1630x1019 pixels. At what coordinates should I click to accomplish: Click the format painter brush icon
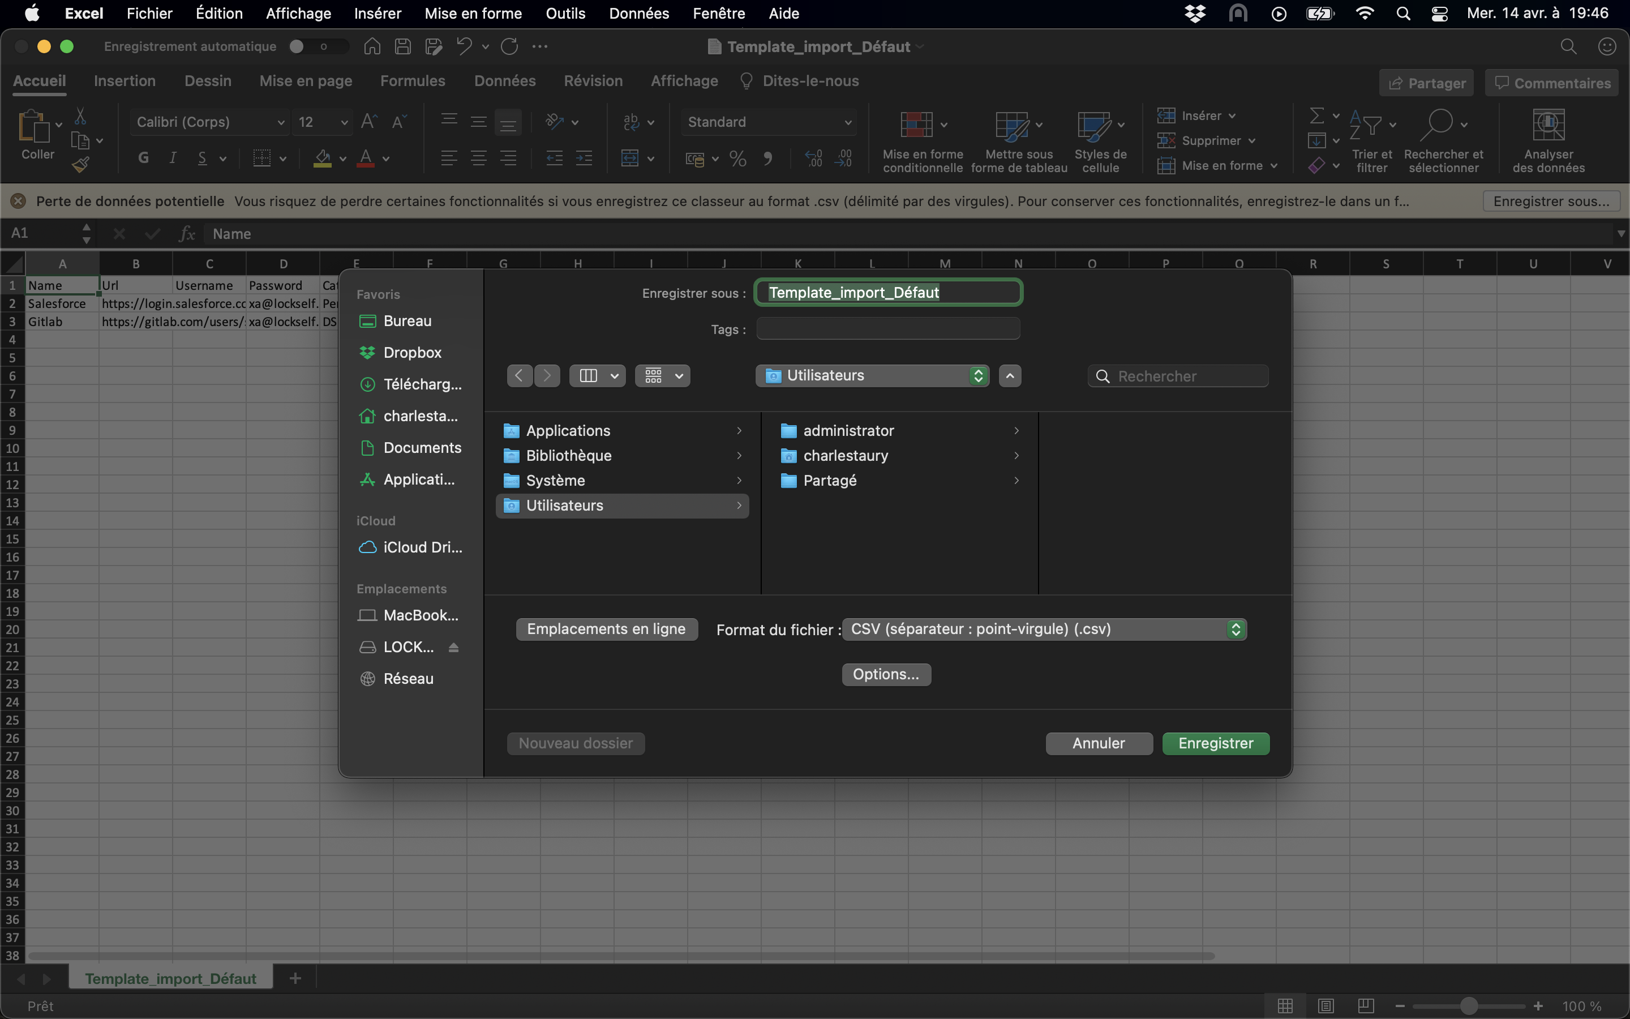click(81, 164)
